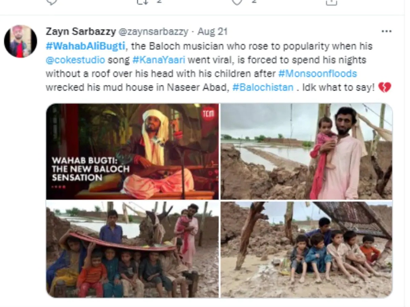Screen dimensions: 410x307
Task: Click the share icon on the tweet above
Action: coord(331,2)
